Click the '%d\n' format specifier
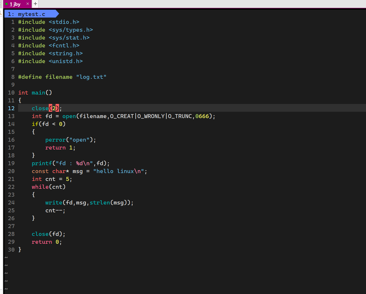This screenshot has height=294, width=366. (x=83, y=163)
